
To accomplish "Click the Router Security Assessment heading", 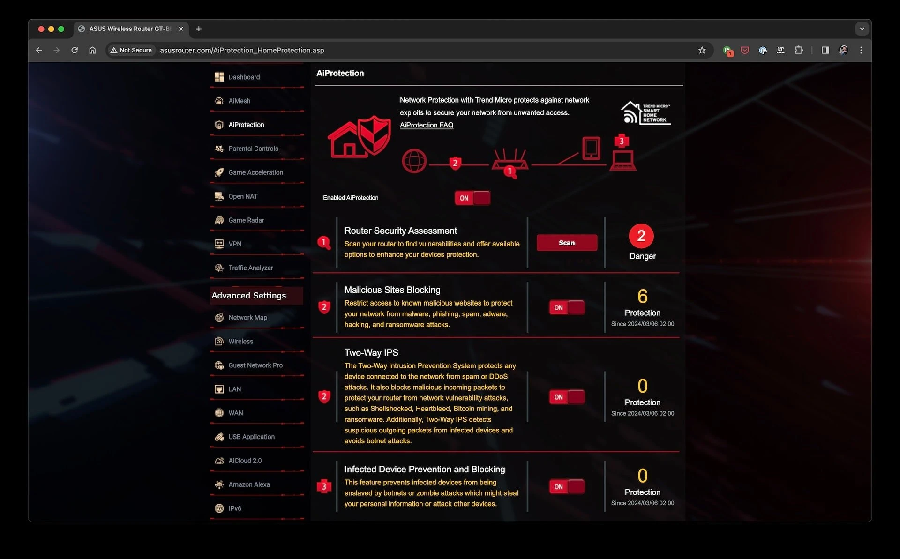I will (401, 231).
